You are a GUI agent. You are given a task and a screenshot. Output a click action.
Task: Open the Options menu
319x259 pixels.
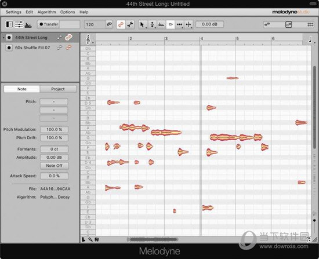pos(67,12)
